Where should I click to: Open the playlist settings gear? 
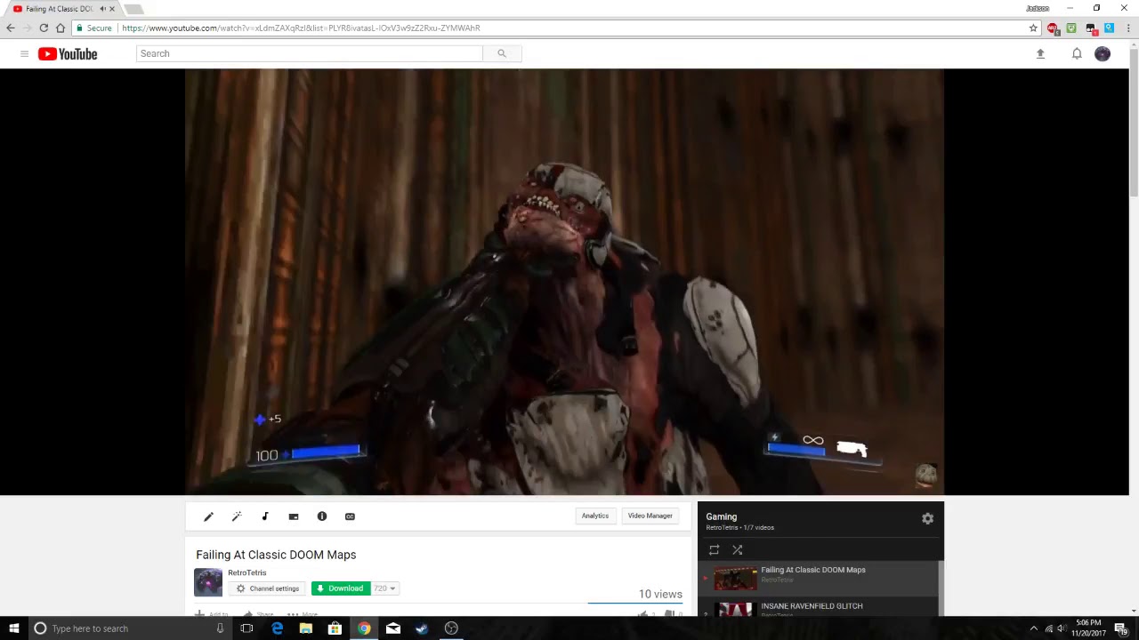928,518
